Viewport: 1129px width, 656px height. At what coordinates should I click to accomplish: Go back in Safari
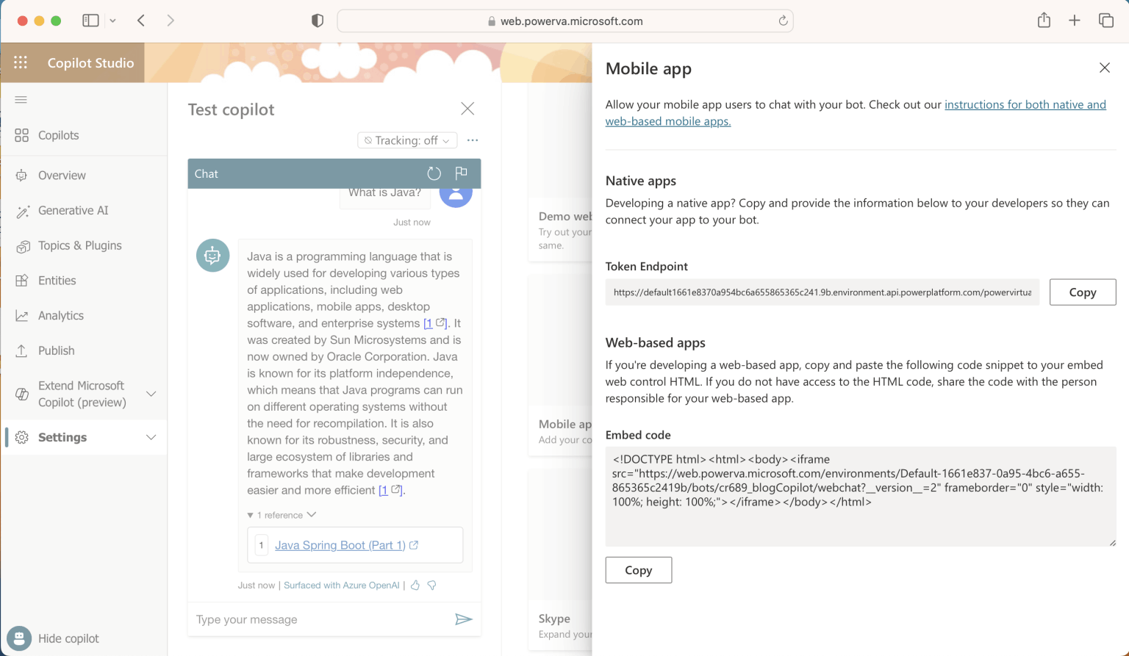(x=141, y=21)
